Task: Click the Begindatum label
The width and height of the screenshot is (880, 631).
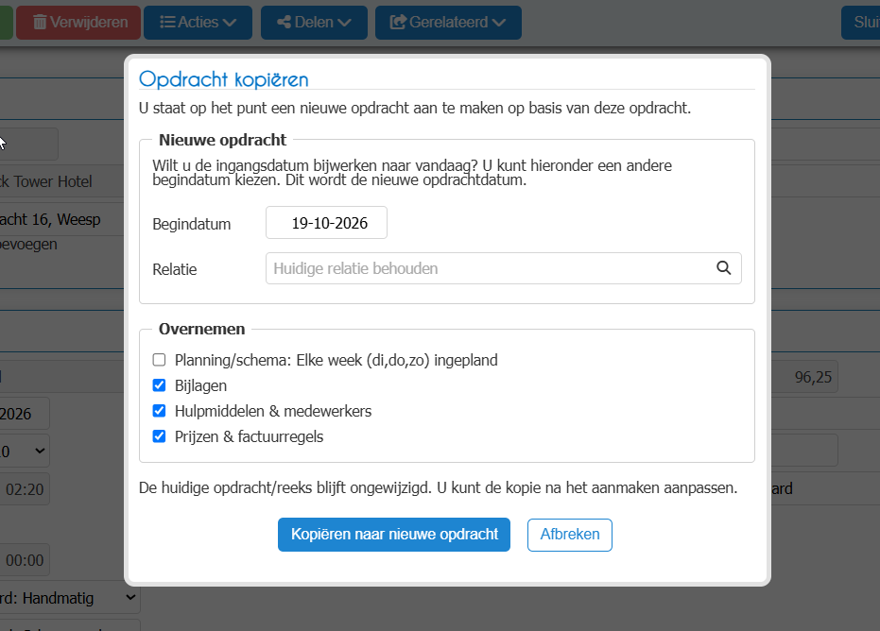Action: 192,224
